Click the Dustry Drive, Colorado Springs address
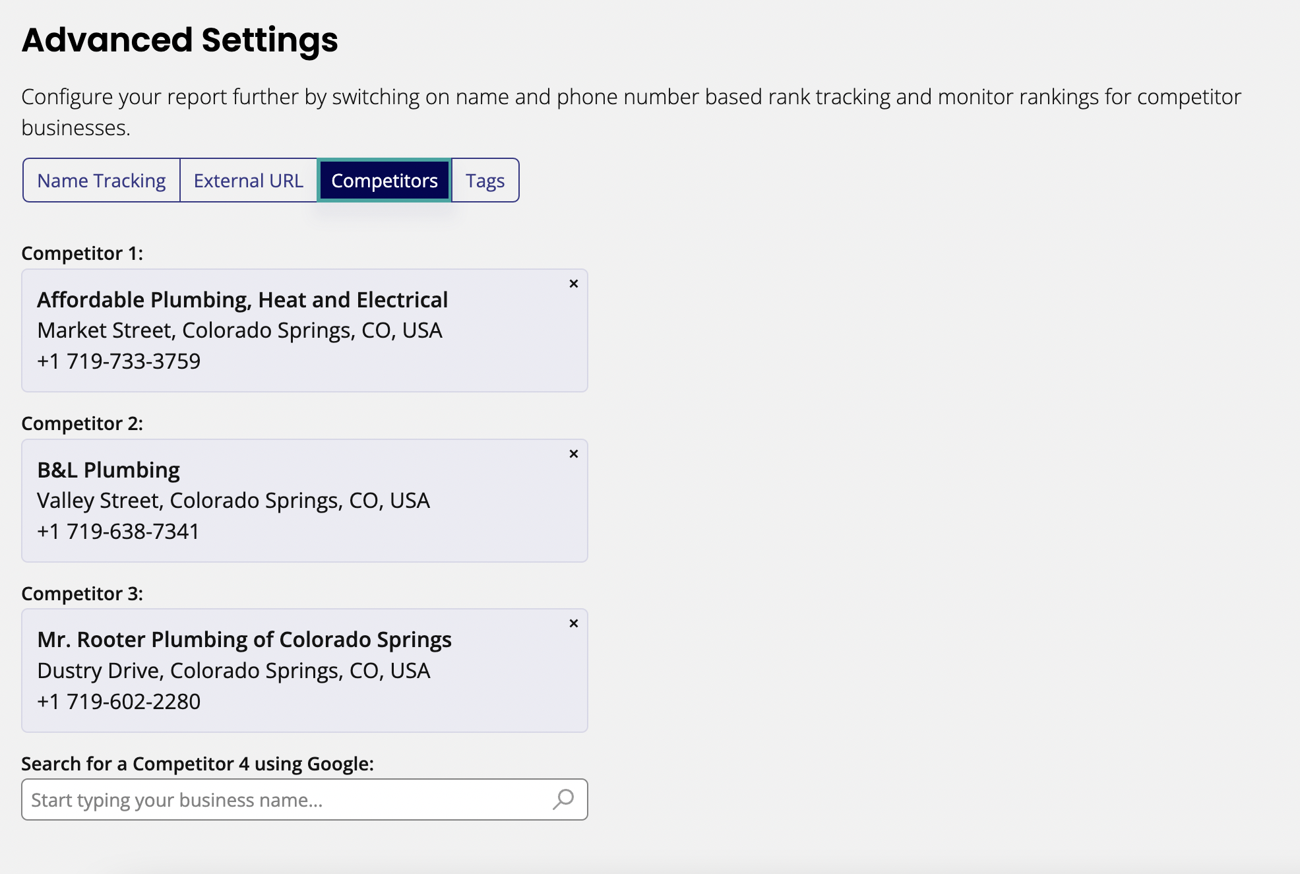 pyautogui.click(x=234, y=670)
